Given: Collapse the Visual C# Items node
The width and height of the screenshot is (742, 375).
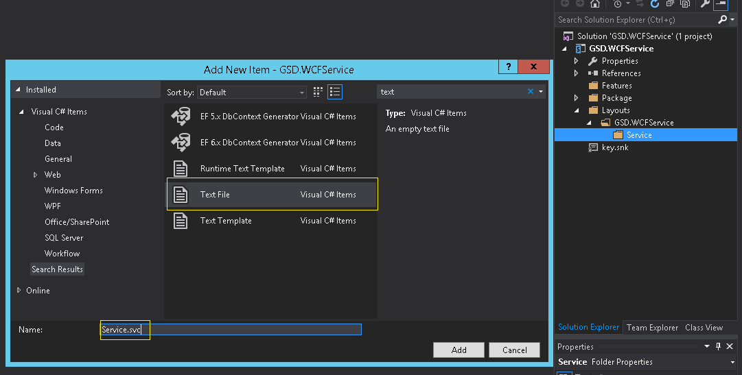Looking at the screenshot, I should (22, 112).
